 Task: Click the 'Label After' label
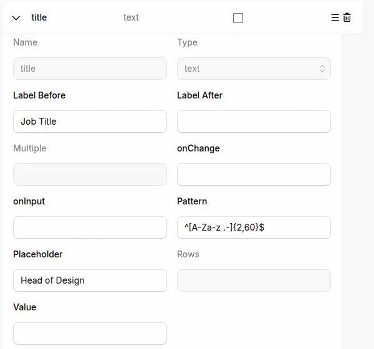tap(199, 95)
